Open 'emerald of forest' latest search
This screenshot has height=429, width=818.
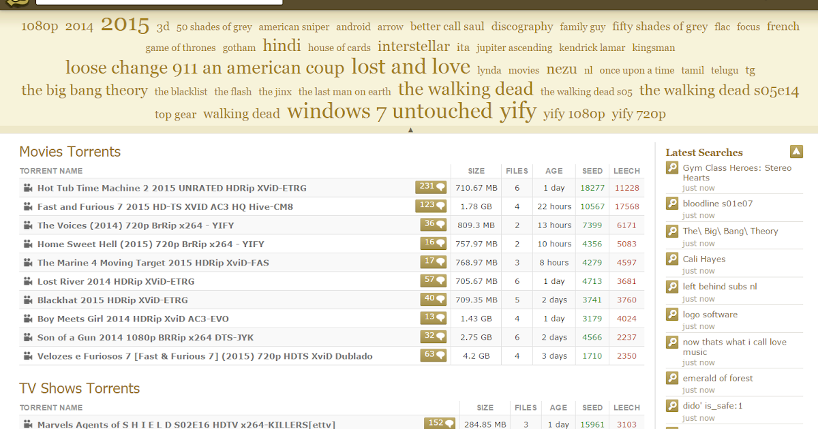click(718, 378)
